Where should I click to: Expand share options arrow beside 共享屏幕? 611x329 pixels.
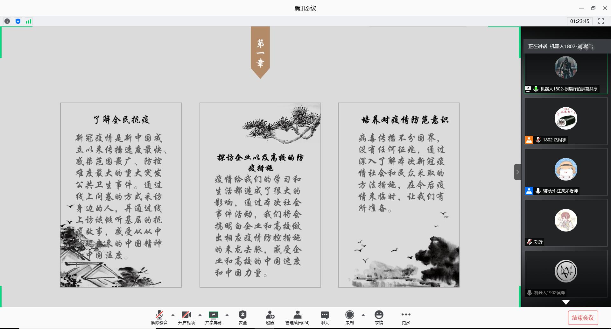click(x=227, y=315)
